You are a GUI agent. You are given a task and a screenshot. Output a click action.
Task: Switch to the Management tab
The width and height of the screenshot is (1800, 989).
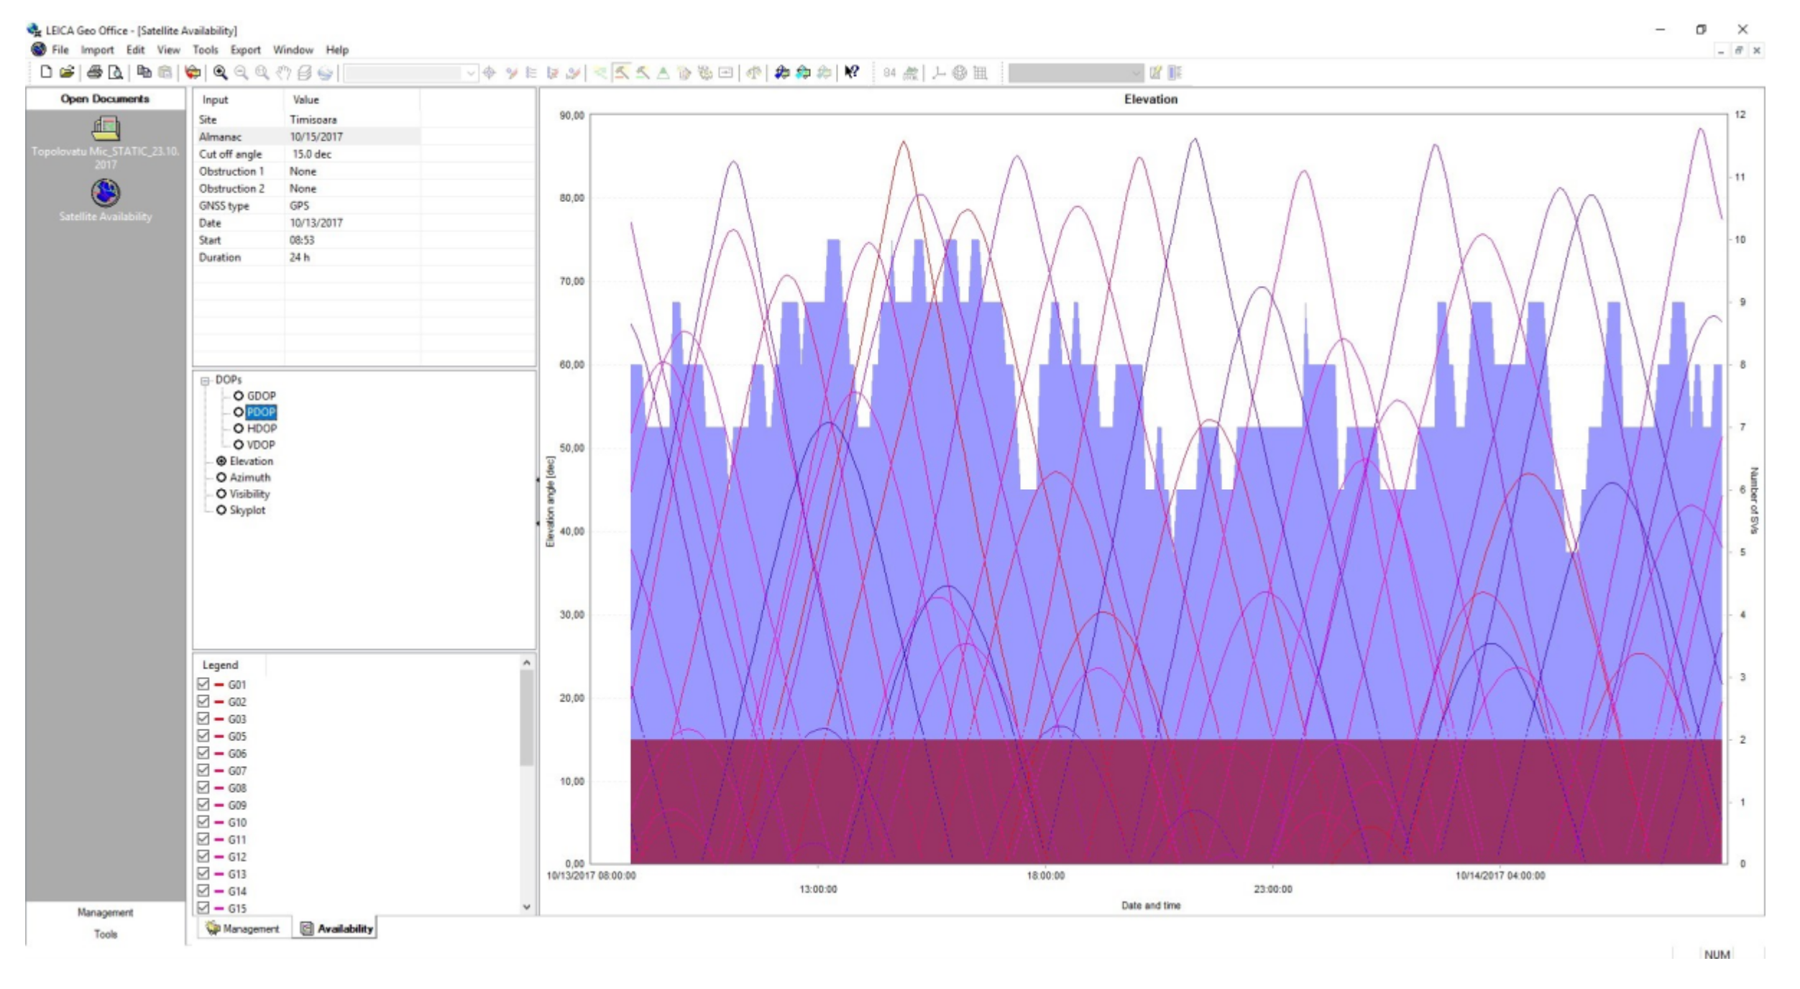click(243, 929)
